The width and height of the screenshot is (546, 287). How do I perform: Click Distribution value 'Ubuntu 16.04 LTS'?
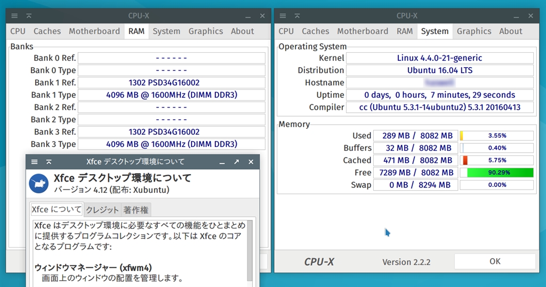pos(440,70)
